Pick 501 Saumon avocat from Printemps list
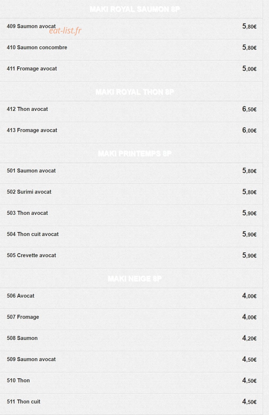269x415 pixels. tap(131, 174)
